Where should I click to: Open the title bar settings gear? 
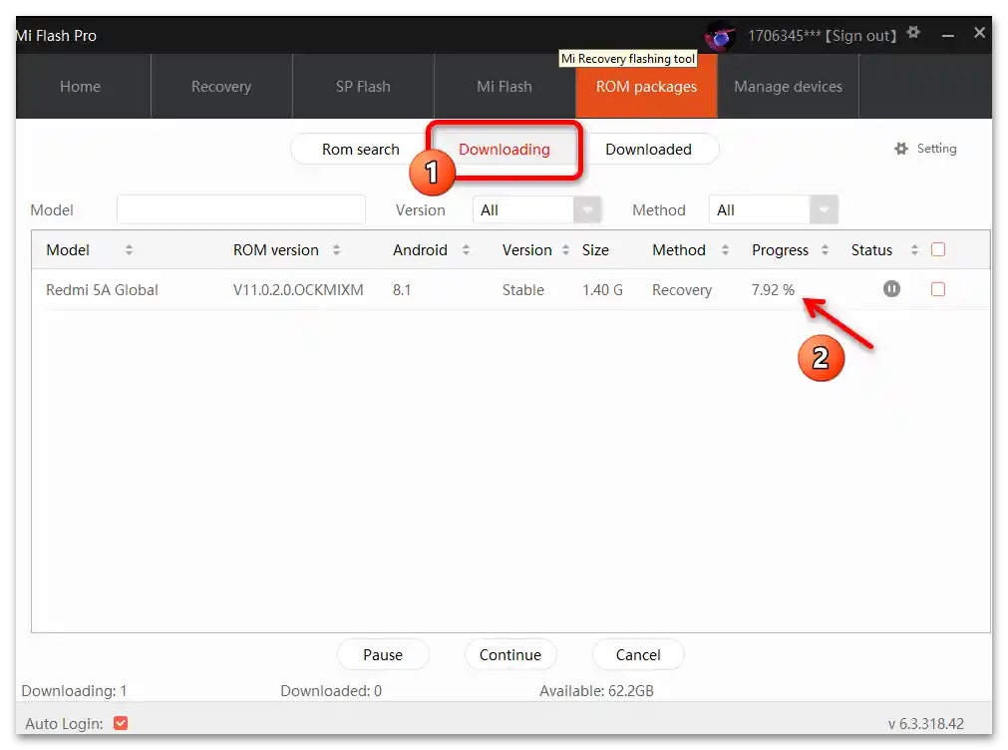tap(913, 32)
